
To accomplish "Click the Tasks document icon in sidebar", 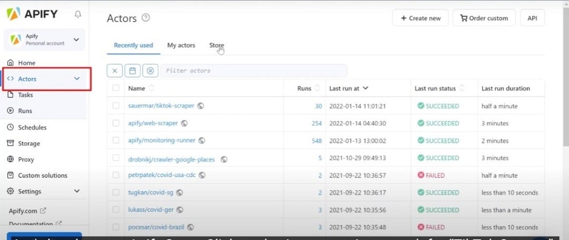I will [10, 94].
